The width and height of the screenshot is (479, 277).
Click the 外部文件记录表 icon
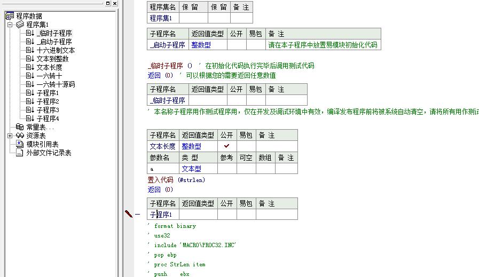point(20,153)
